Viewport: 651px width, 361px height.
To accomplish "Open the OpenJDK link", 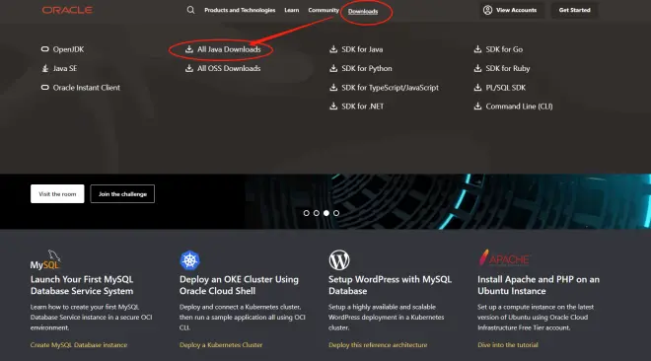I will [68, 49].
